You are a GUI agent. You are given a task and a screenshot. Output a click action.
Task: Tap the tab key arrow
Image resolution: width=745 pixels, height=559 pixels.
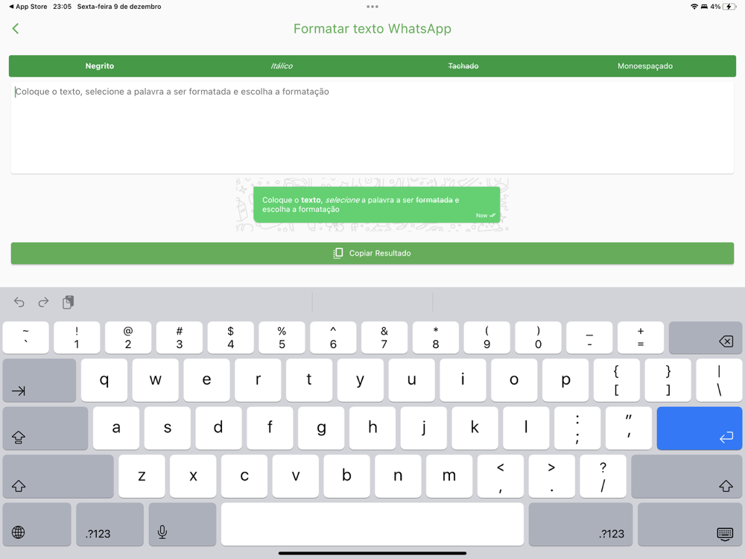pos(39,380)
